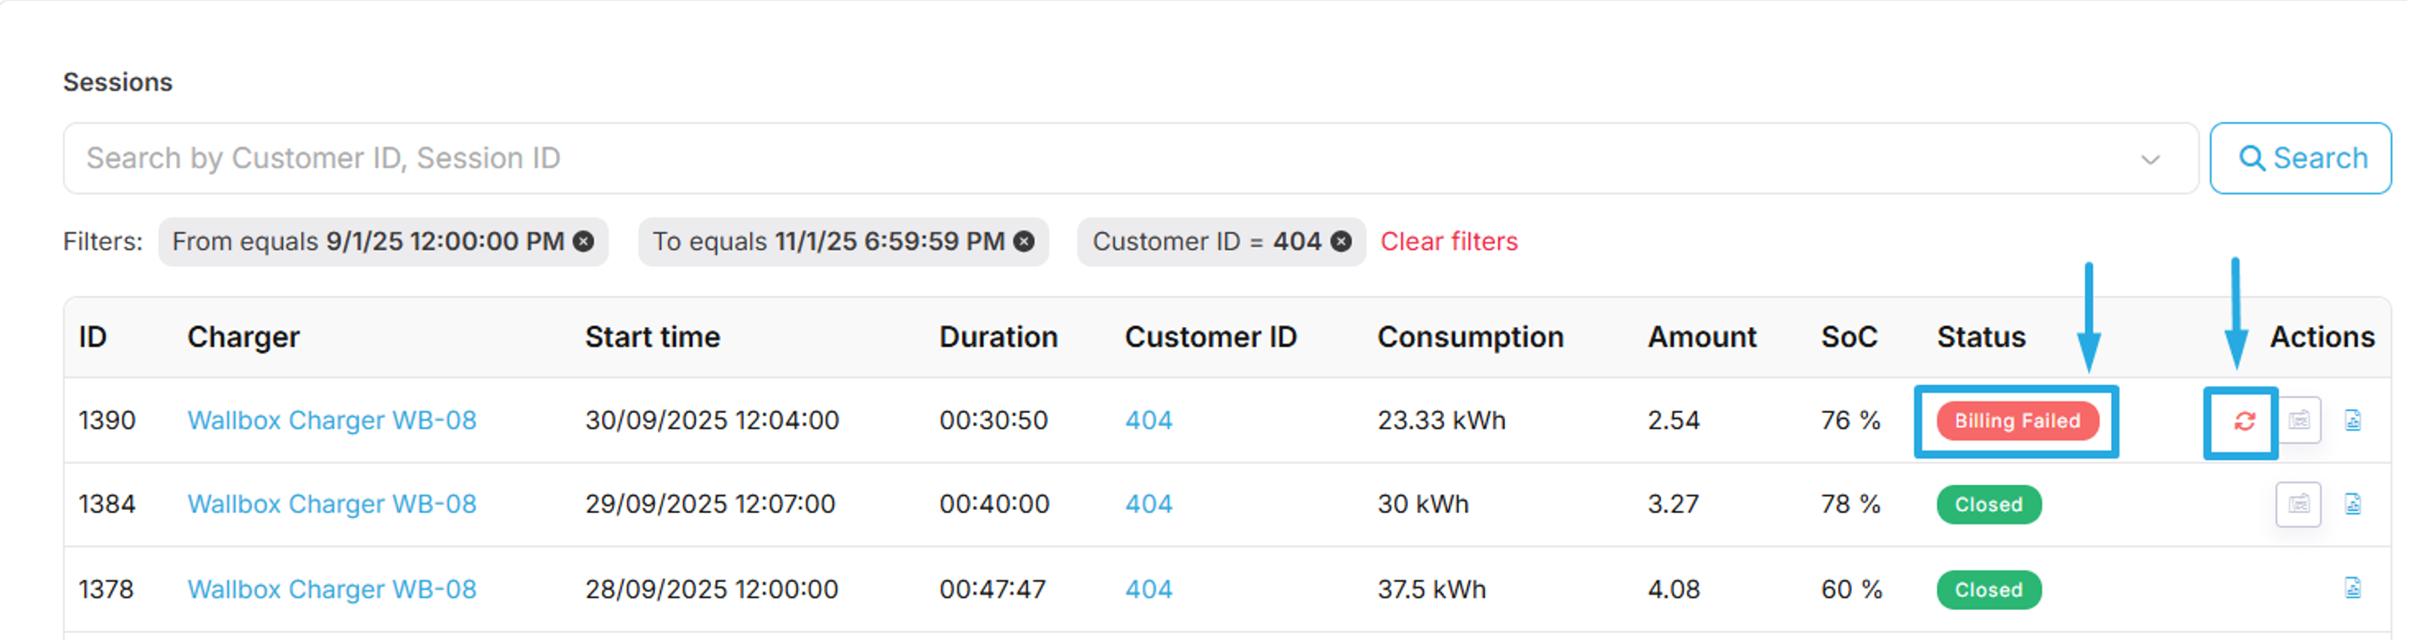Select Customer ID 404 on session 1390 row
Image resolution: width=2413 pixels, height=640 pixels.
[1148, 420]
